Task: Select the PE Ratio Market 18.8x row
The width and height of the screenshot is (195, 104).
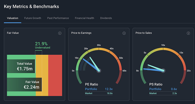Action: coord(99,93)
